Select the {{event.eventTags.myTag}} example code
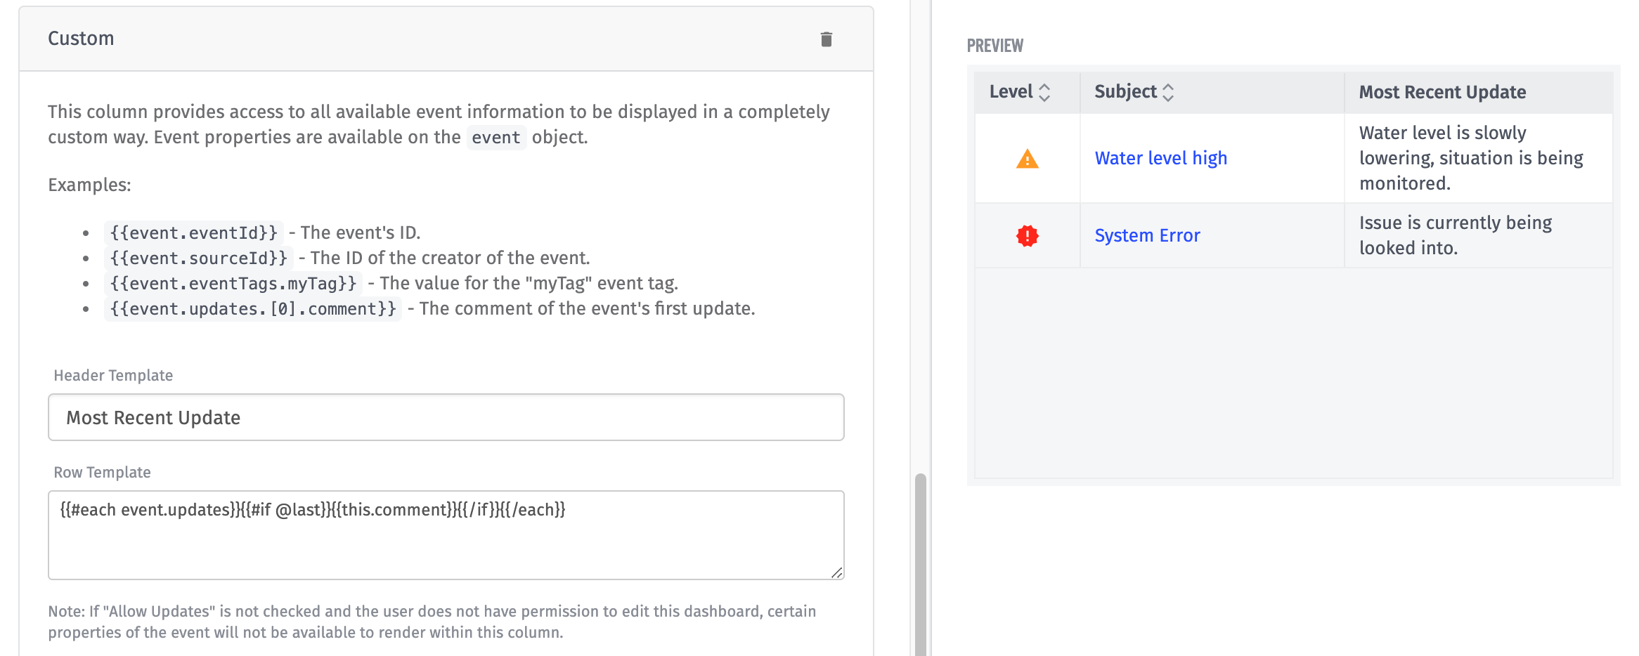 pos(233,284)
